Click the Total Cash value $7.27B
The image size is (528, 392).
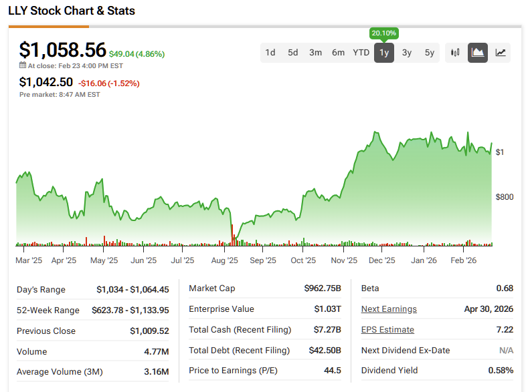tap(327, 330)
